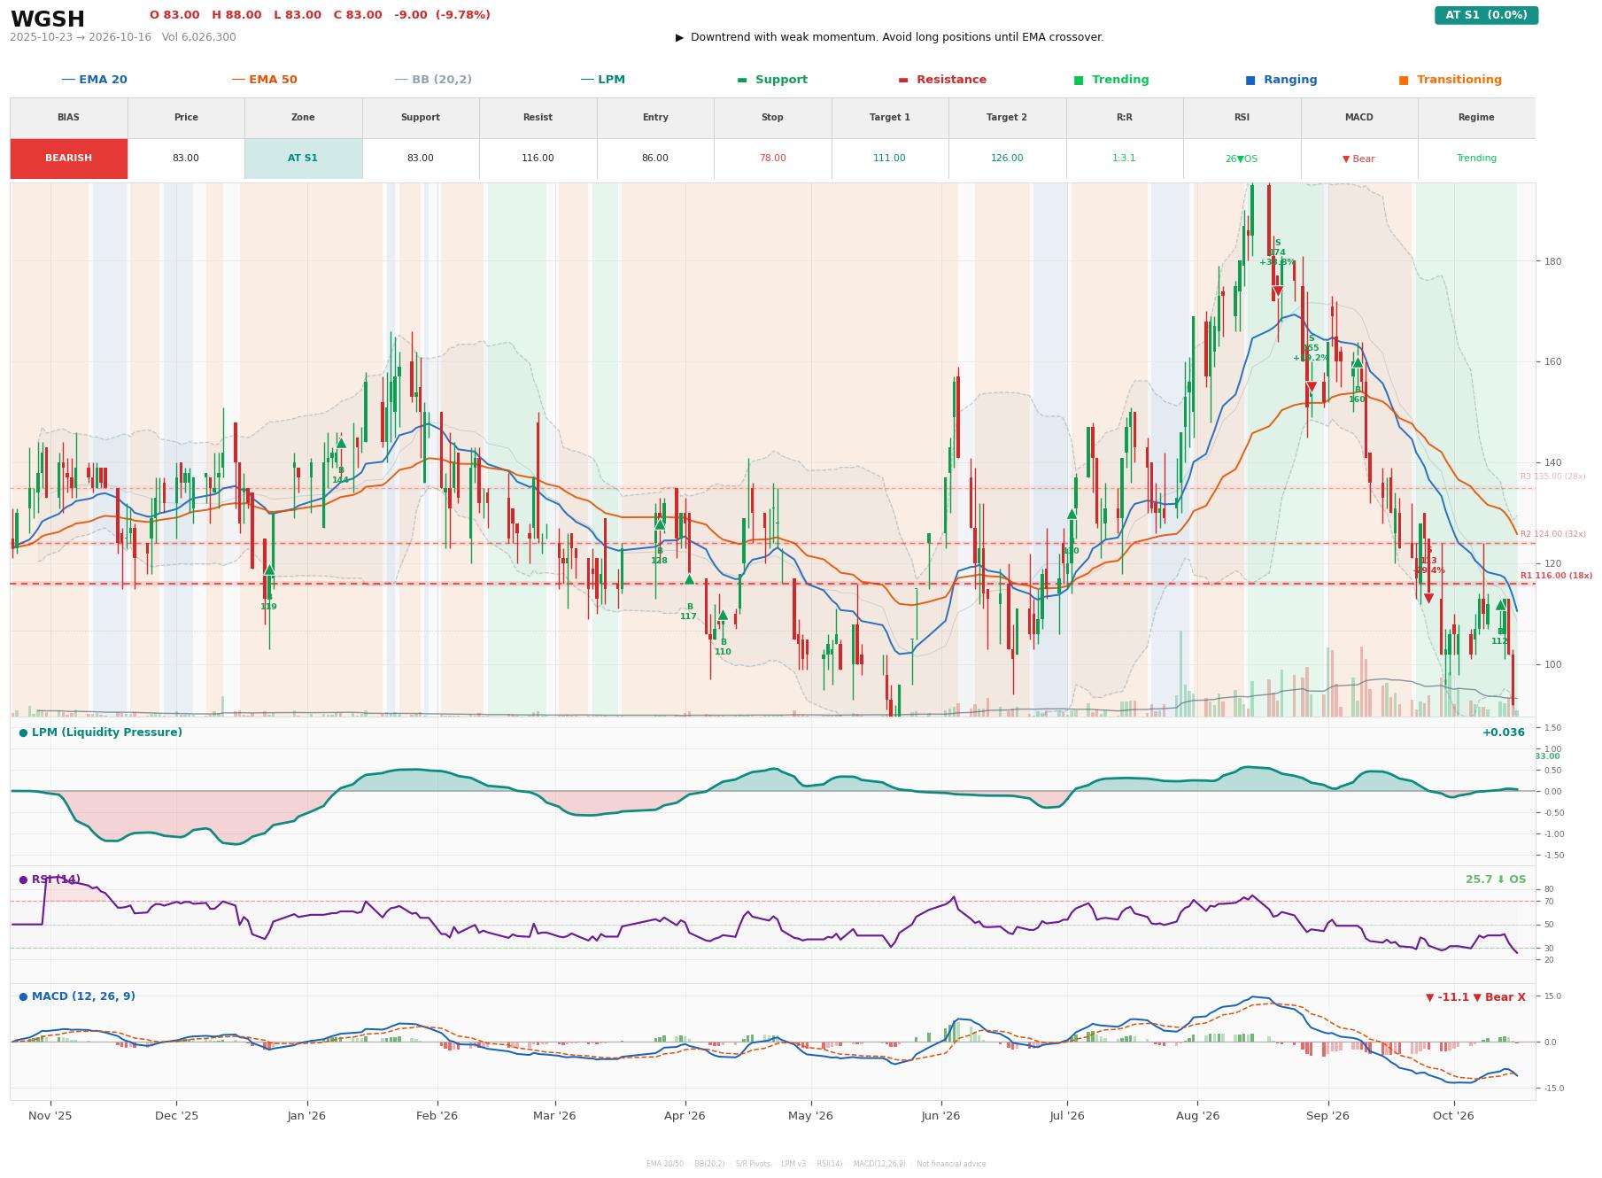Select the buy arrow above B 117
The image size is (1602, 1178).
tap(689, 579)
